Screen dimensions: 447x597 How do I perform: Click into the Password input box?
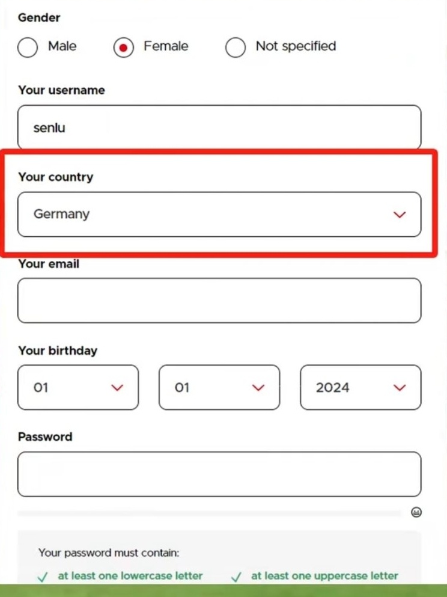[x=219, y=474]
